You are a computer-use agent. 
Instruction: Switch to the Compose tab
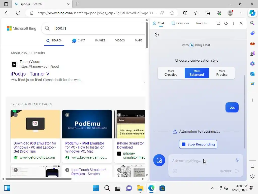[180, 23]
